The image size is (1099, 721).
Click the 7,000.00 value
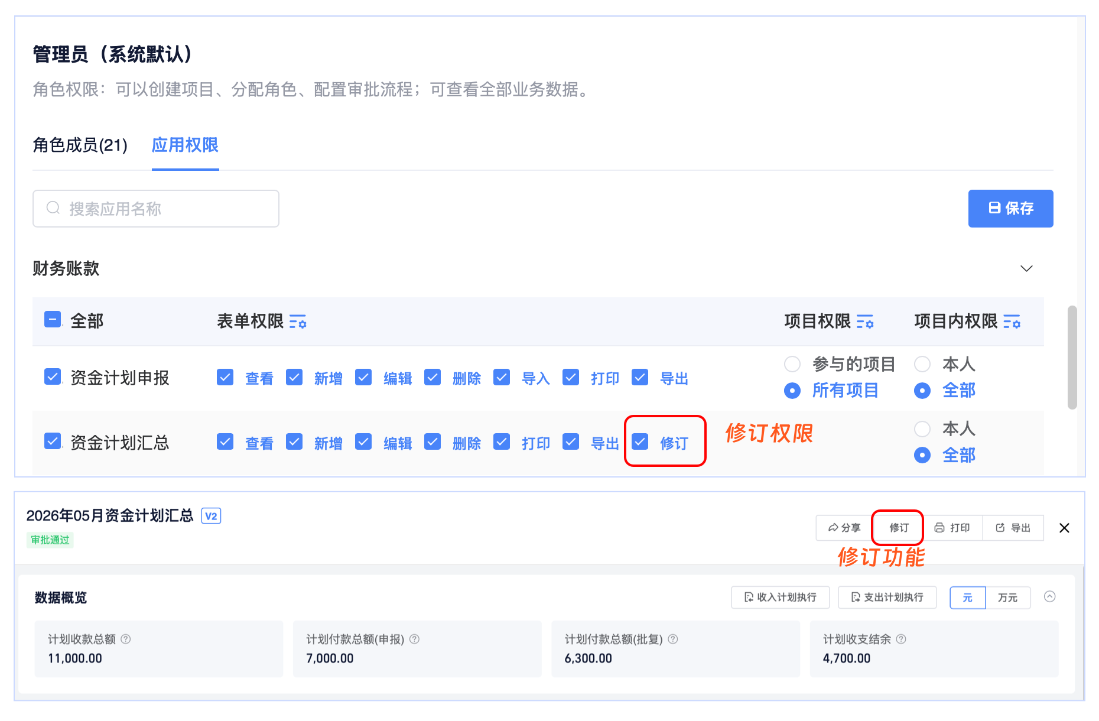(x=330, y=658)
